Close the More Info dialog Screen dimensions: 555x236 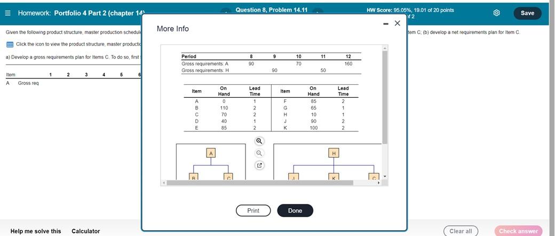398,23
